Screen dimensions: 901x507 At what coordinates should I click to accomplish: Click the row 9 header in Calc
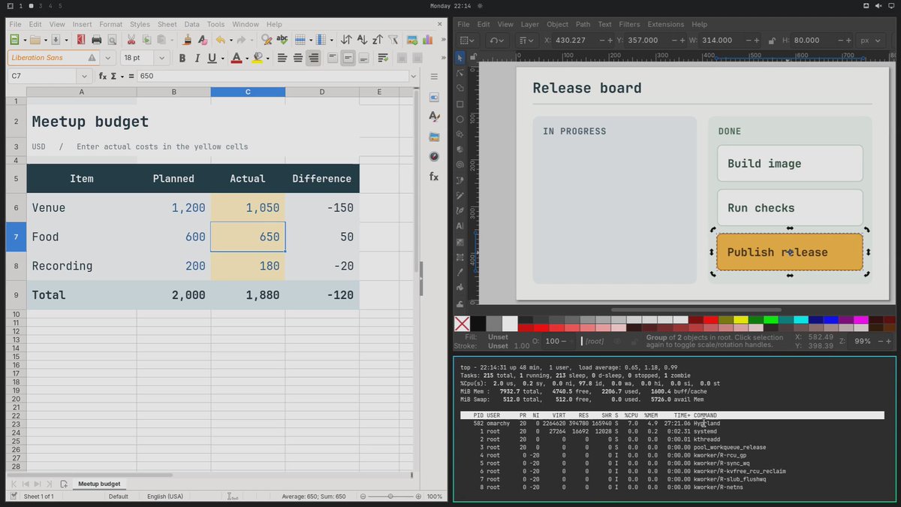(16, 295)
